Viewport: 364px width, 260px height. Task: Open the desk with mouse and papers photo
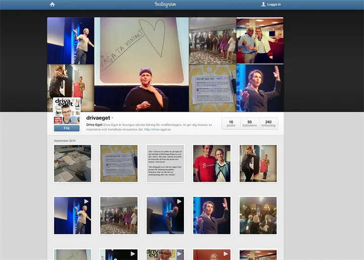[73, 164]
